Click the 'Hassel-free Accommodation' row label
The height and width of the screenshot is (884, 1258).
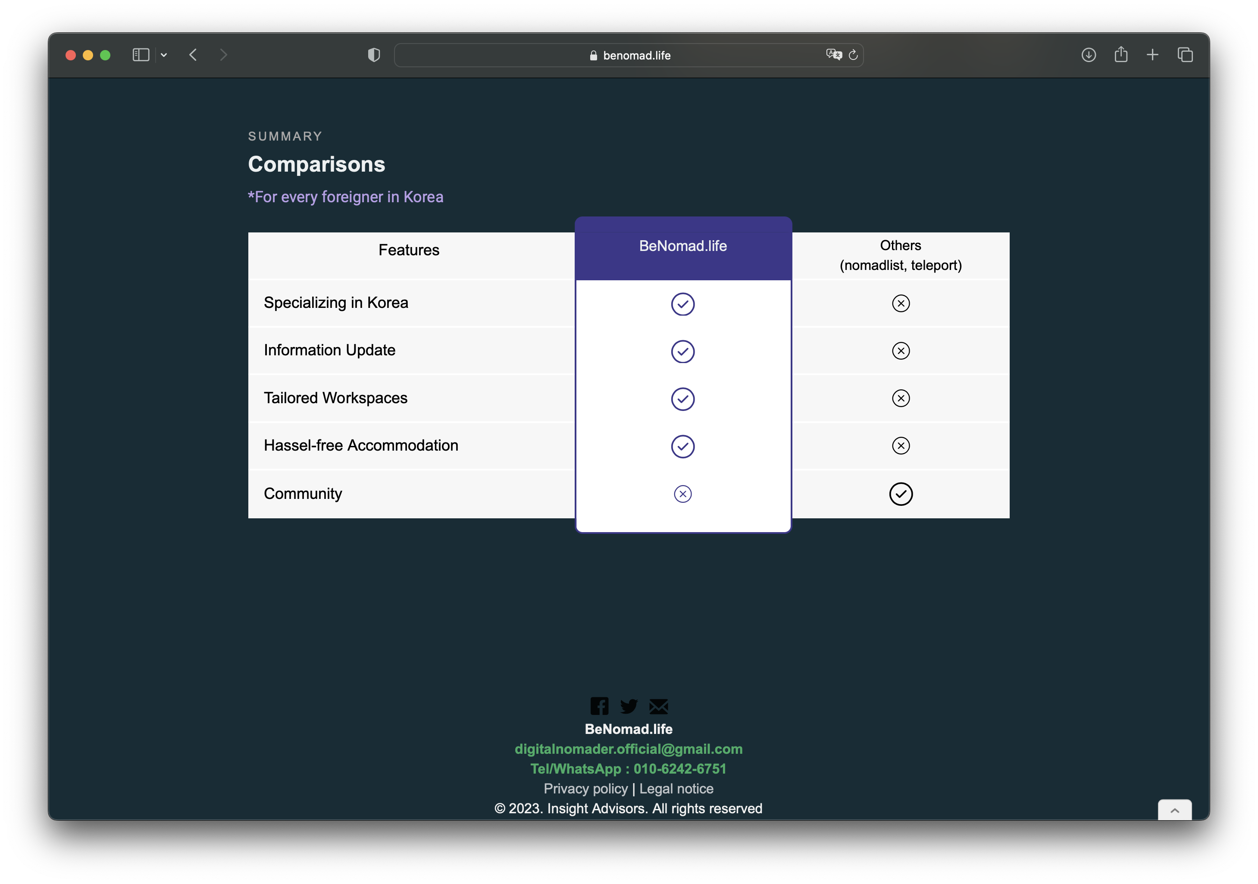pos(361,445)
